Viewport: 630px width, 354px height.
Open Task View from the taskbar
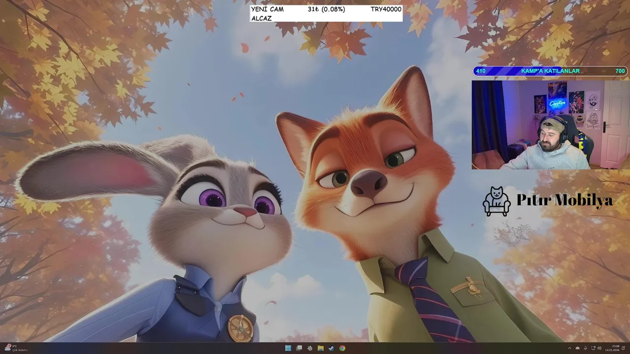click(x=299, y=348)
